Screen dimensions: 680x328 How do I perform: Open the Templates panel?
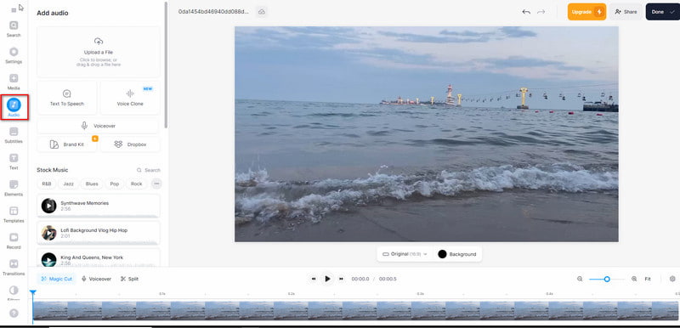14,214
